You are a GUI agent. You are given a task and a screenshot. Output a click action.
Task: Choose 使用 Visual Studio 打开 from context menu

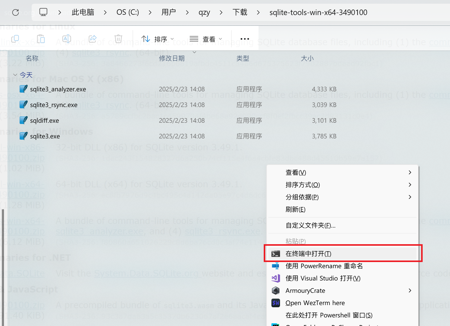click(323, 278)
